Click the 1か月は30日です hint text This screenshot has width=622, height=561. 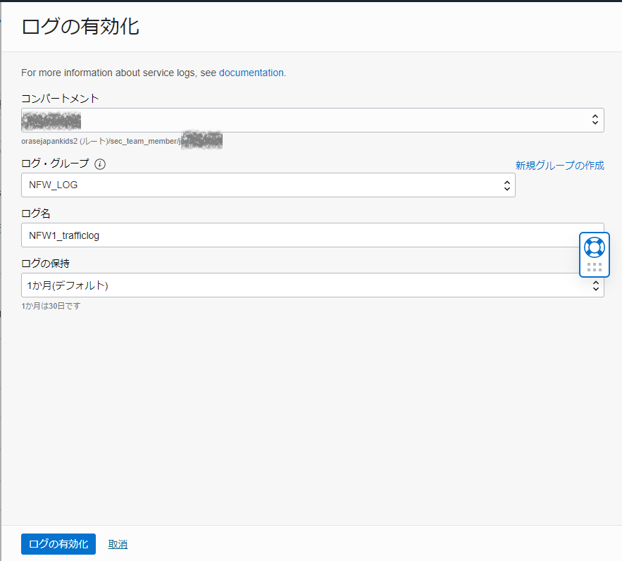[x=51, y=307]
